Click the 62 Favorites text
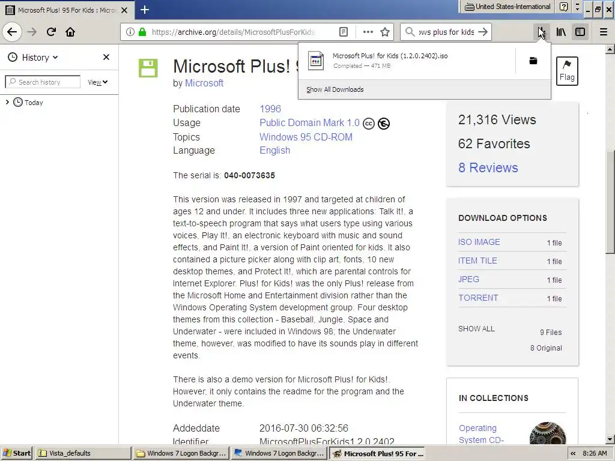This screenshot has width=615, height=461. pos(494,144)
